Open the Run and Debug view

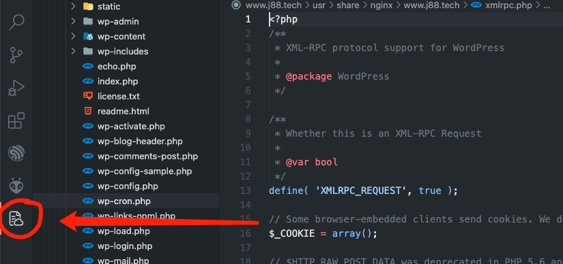[x=16, y=88]
